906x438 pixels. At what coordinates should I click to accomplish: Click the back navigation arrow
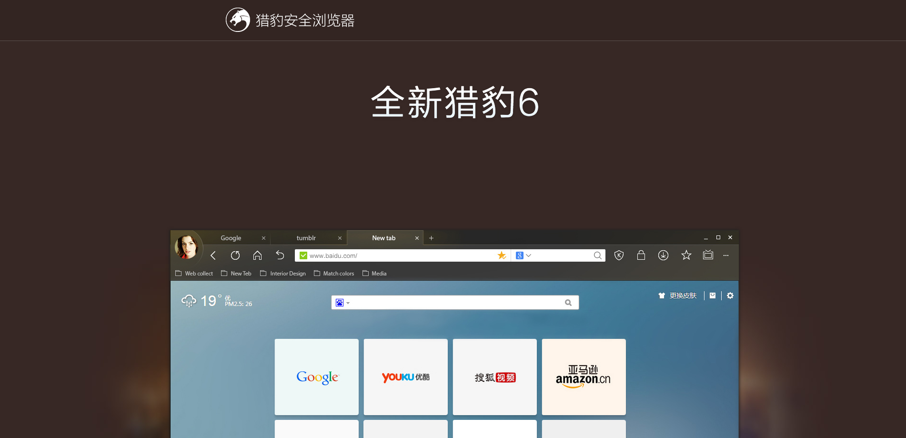click(x=213, y=255)
